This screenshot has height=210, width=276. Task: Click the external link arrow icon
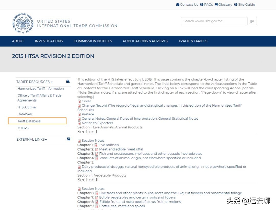pyautogui.click(x=68, y=139)
